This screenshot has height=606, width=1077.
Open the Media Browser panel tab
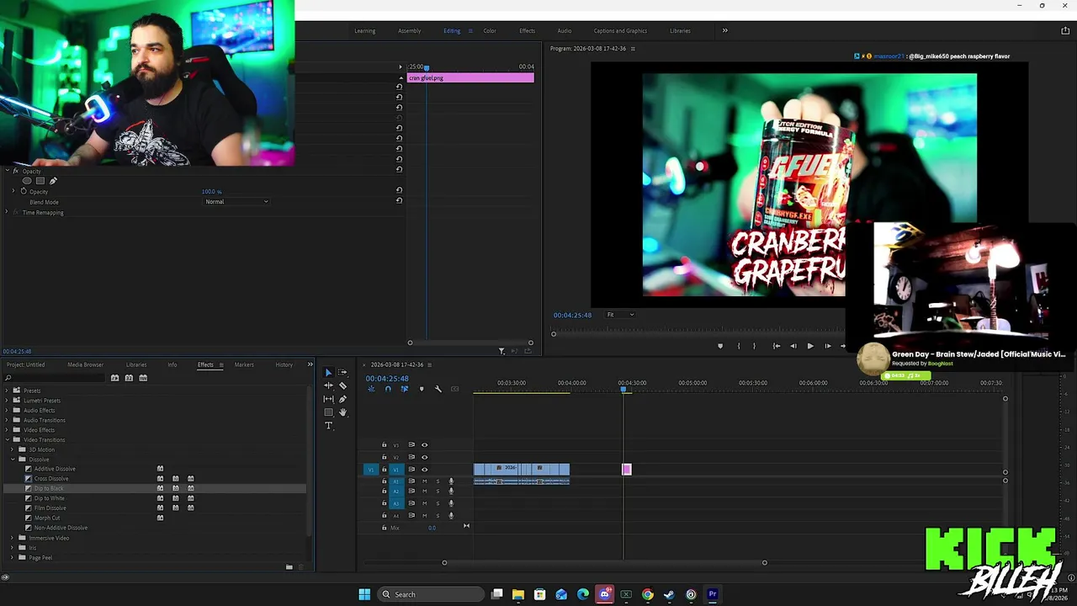pyautogui.click(x=85, y=365)
